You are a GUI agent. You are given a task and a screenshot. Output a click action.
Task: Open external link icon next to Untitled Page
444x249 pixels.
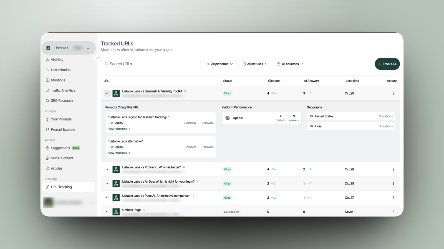(x=143, y=210)
